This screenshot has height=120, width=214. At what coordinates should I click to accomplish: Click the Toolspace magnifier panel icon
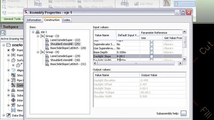[x=3, y=33]
